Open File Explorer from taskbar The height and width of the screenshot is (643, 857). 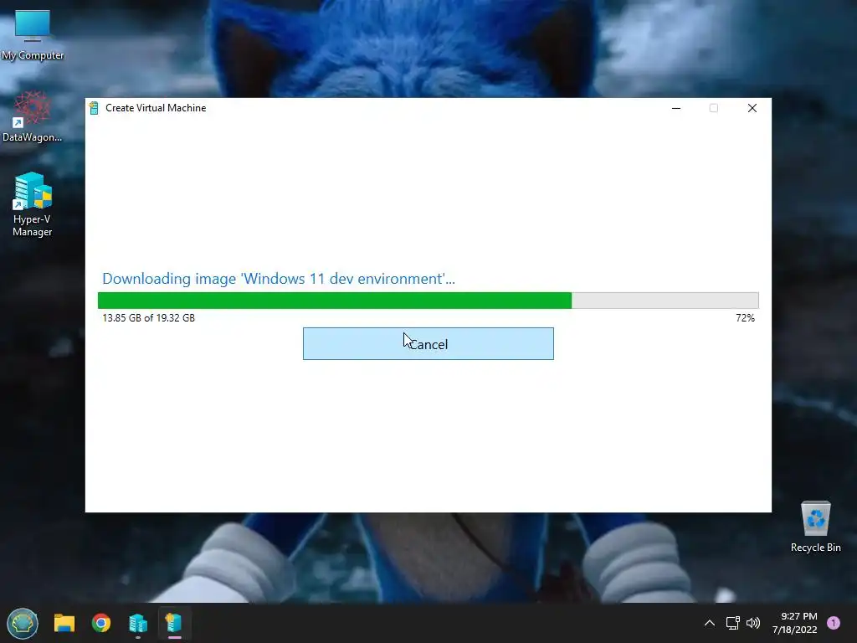(64, 623)
